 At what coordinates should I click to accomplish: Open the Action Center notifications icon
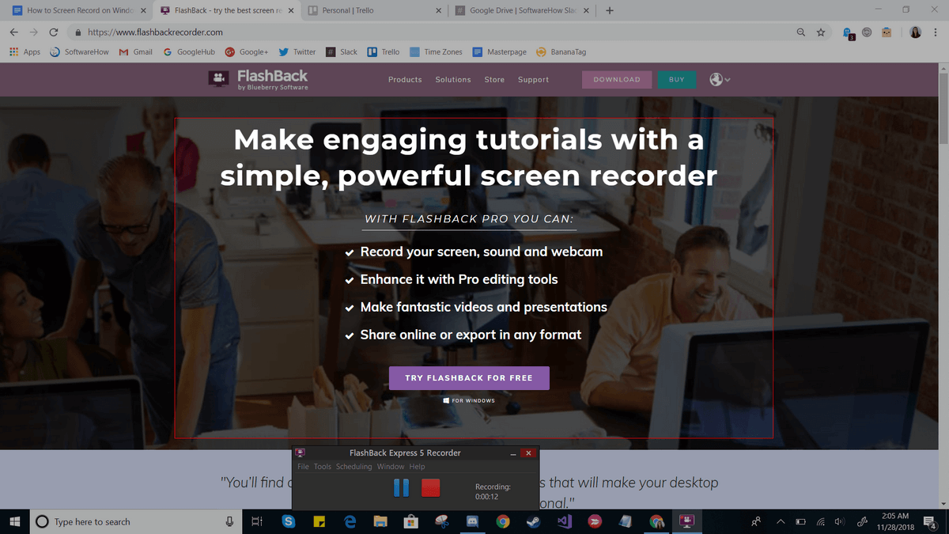(930, 521)
